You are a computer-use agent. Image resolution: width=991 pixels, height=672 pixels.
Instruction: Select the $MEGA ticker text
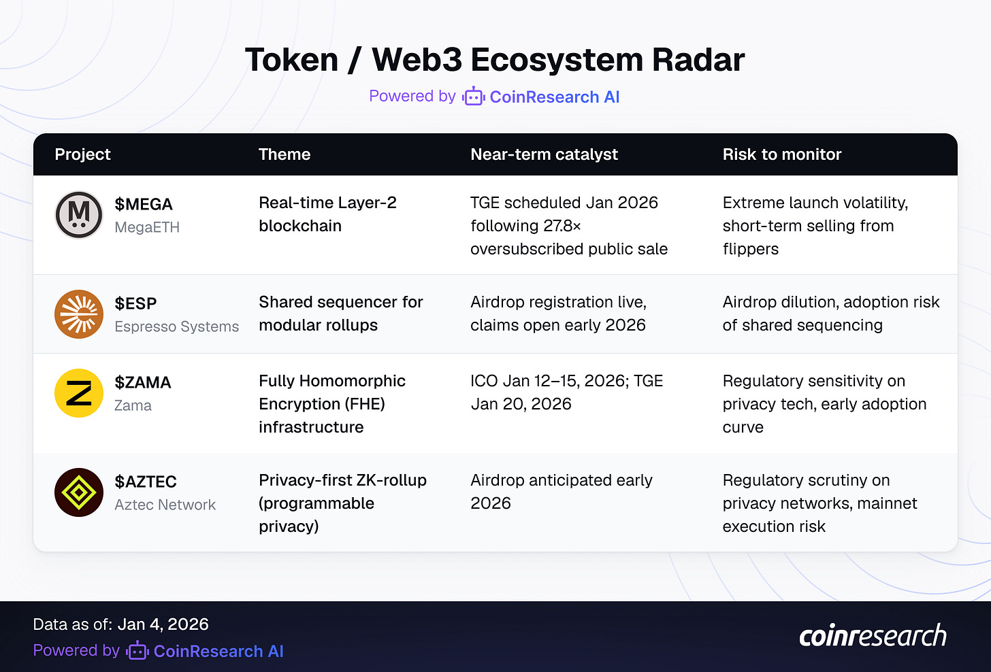click(144, 204)
